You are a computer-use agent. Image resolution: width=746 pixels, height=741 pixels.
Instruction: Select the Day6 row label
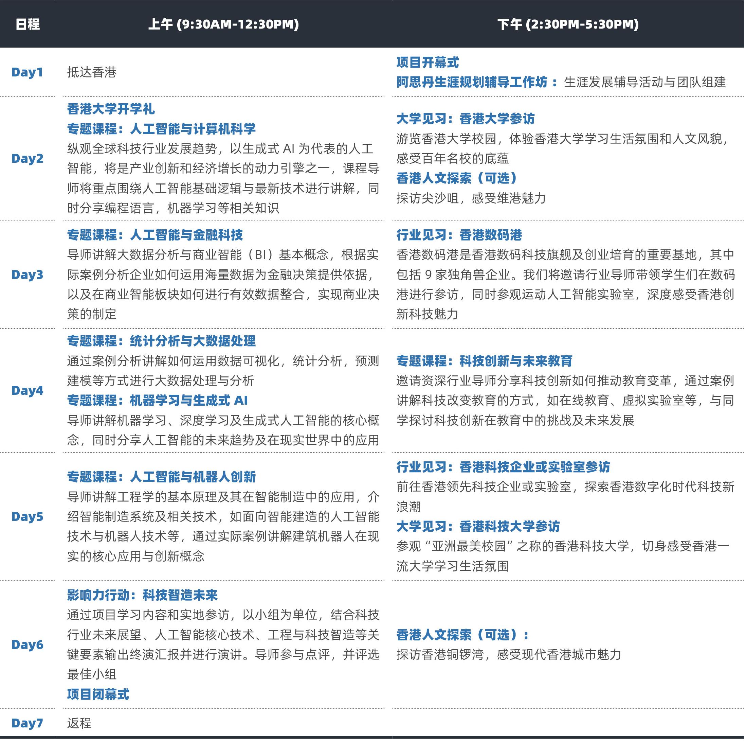(x=27, y=645)
